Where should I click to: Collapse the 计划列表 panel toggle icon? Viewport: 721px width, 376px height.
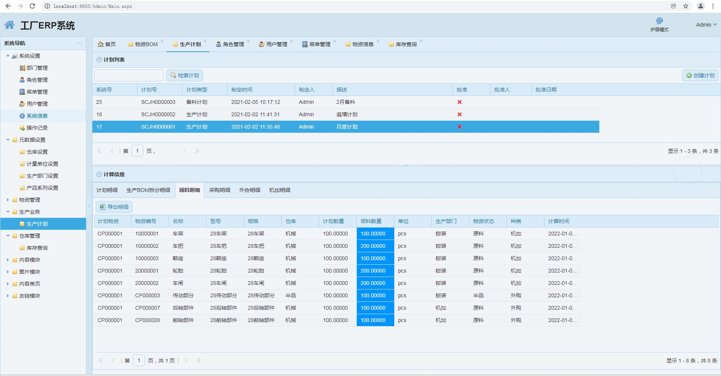[99, 60]
